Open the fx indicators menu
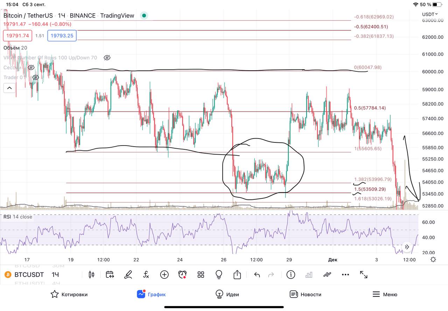The width and height of the screenshot is (448, 311). click(x=146, y=275)
